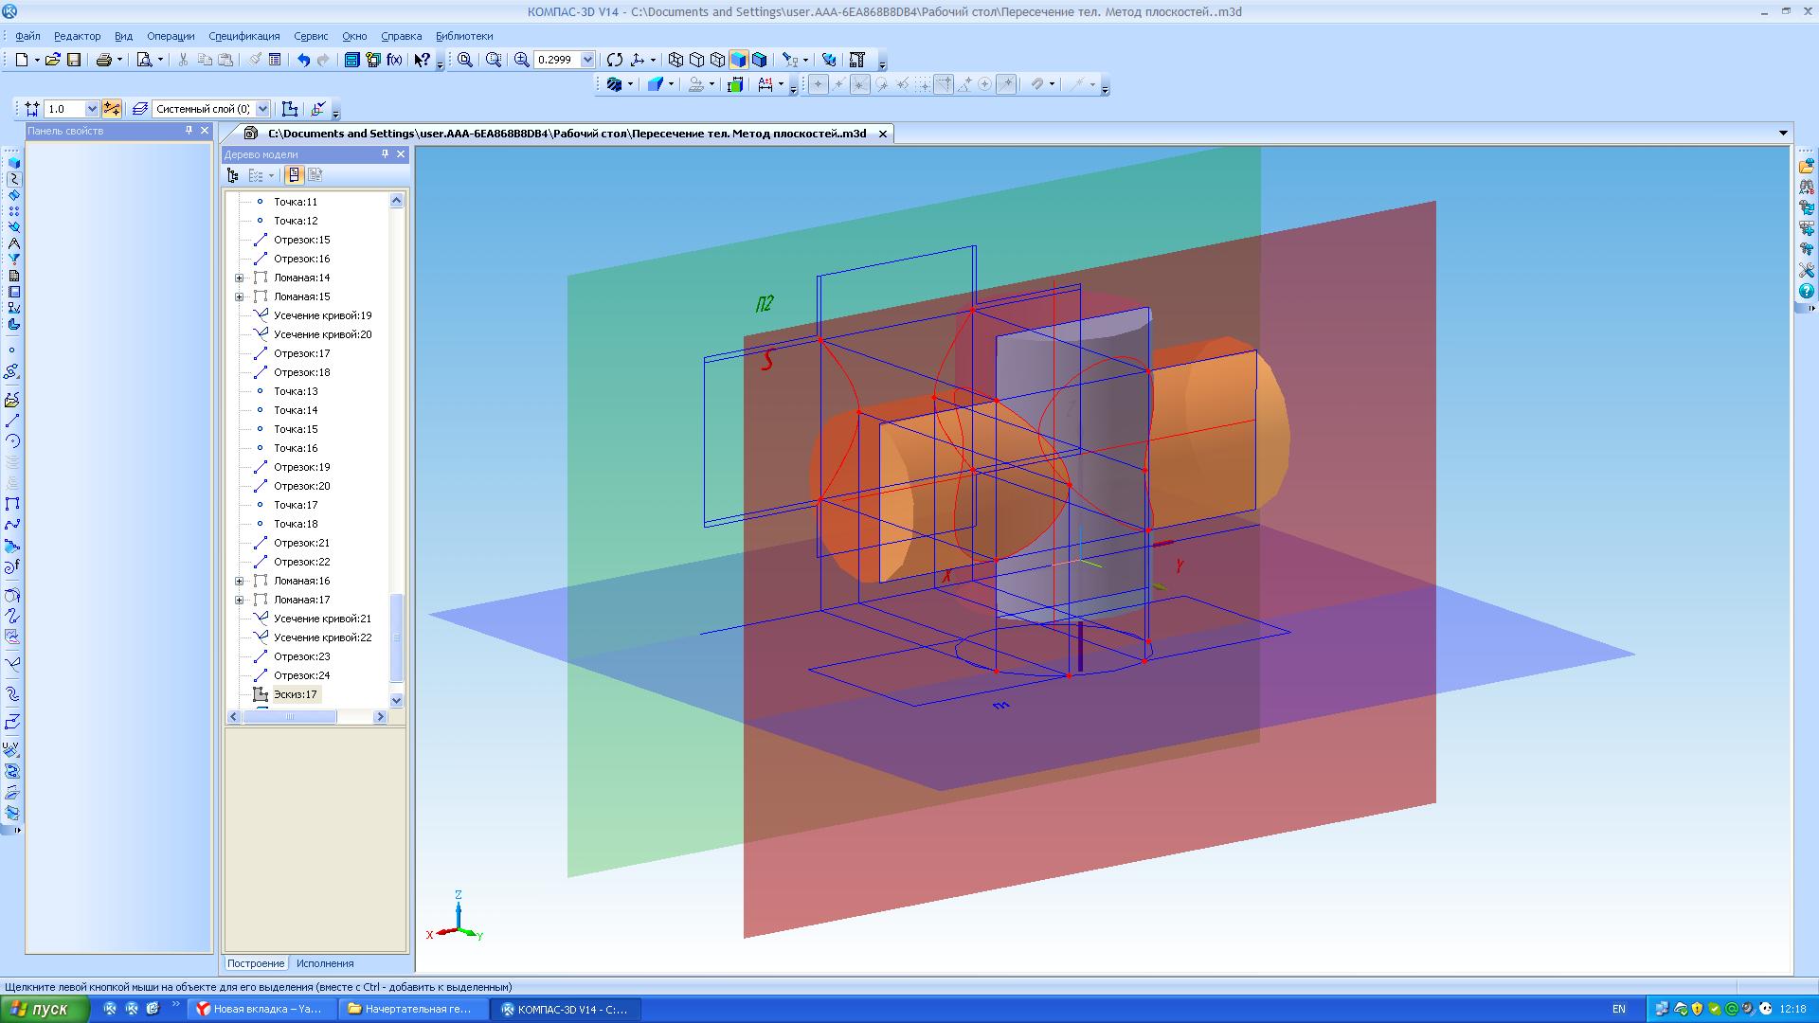Toggle the highlighted tree section view button
The width and height of the screenshot is (1819, 1023).
(x=294, y=175)
